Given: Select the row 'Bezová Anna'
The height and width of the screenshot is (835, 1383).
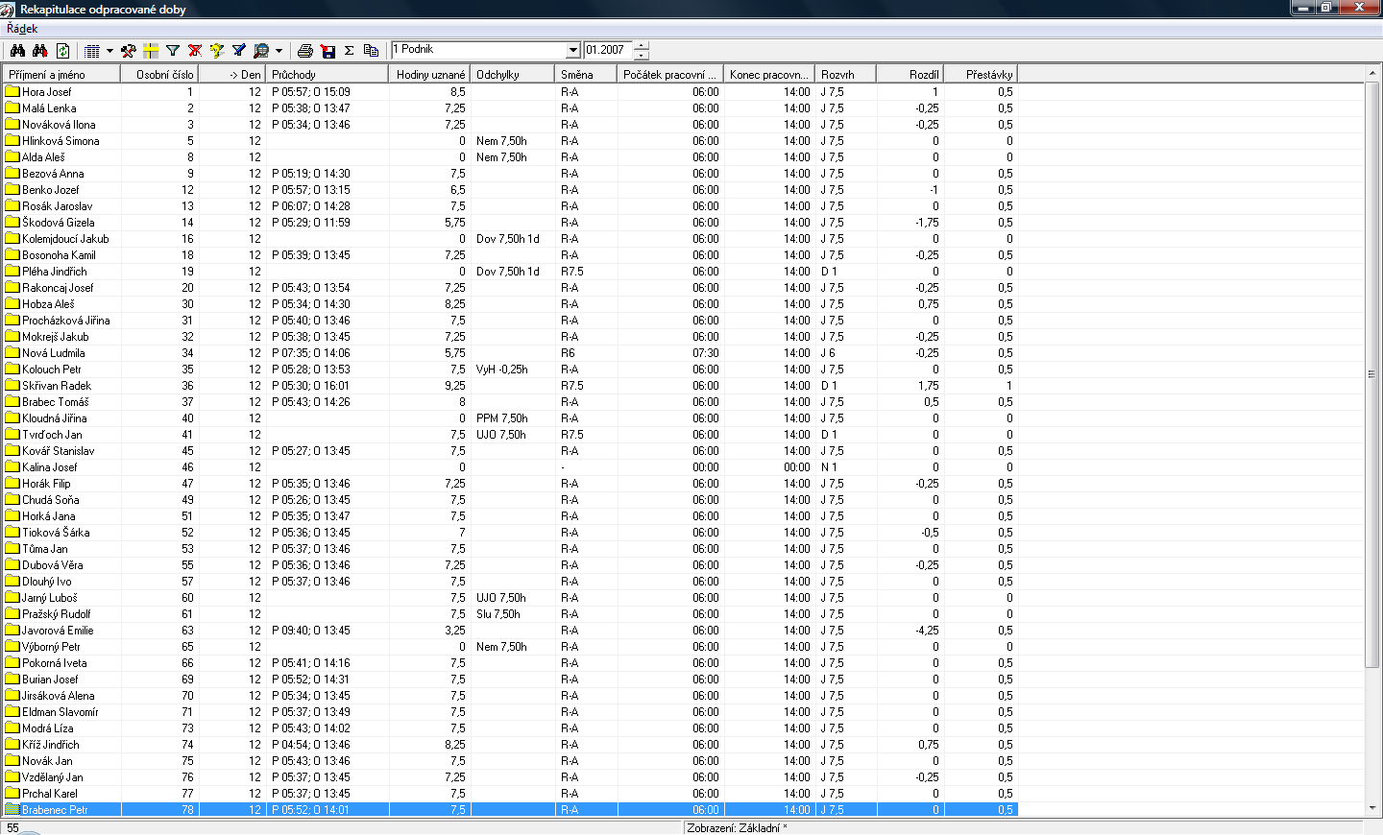Looking at the screenshot, I should [509, 174].
